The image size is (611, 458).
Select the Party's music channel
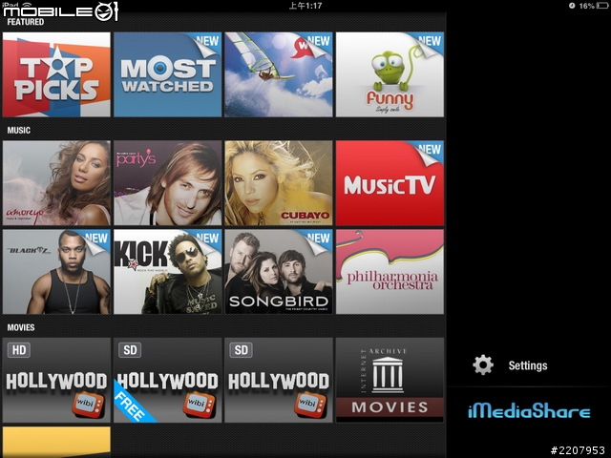pyautogui.click(x=168, y=183)
